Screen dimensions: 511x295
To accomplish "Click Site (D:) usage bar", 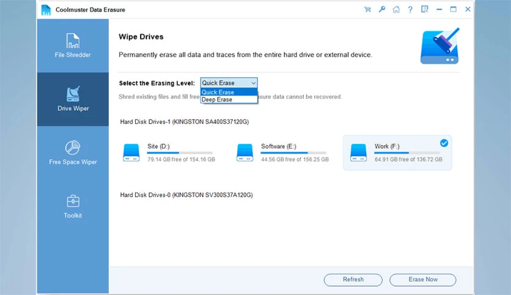I will [180, 153].
